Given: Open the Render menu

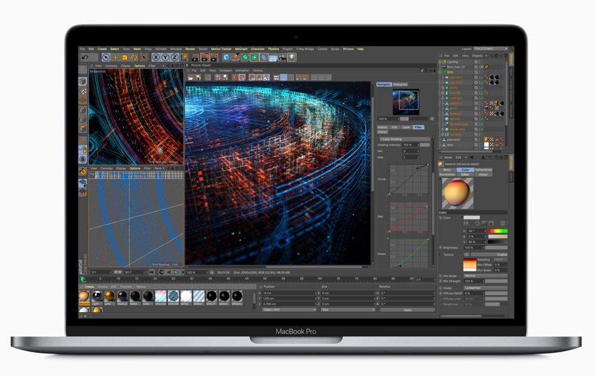Looking at the screenshot, I should [190, 49].
